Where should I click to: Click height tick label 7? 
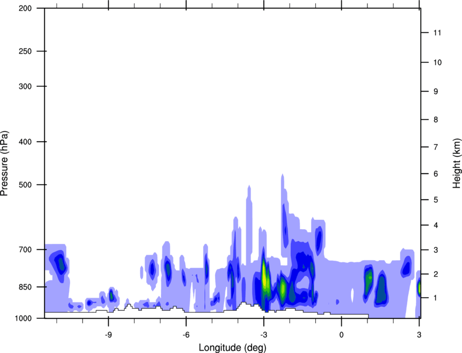click(436, 147)
